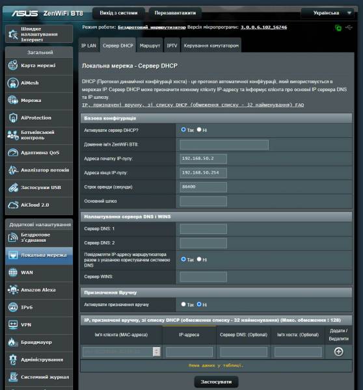Open Адаптивна QoS gauge icon
The width and height of the screenshot is (363, 390).
tap(13, 153)
